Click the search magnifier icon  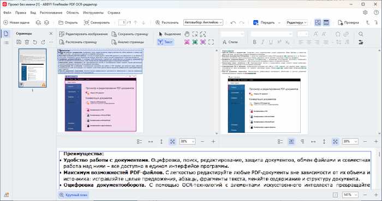coord(361,34)
